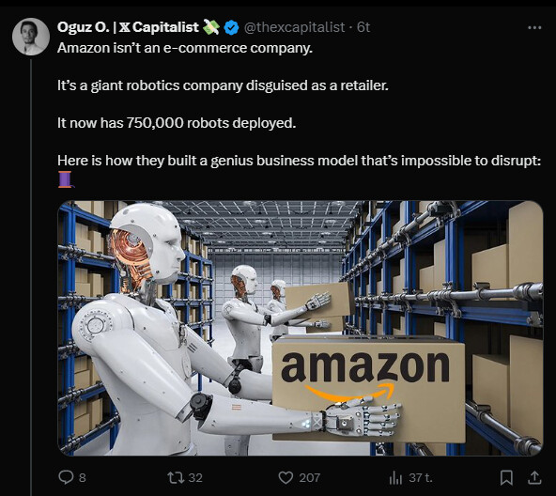Viewport: 556px width, 496px height.
Task: Click the retweet count 32
Action: 195,477
